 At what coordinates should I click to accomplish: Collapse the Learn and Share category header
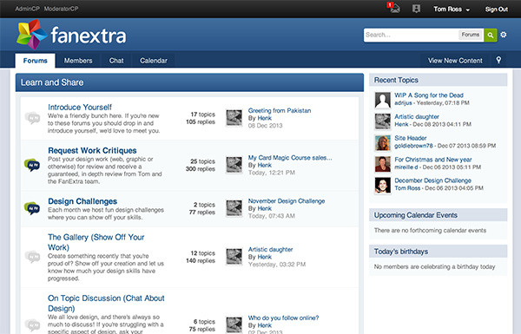click(189, 82)
